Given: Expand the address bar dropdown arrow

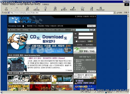Looking at the screenshot, I should click(114, 13).
